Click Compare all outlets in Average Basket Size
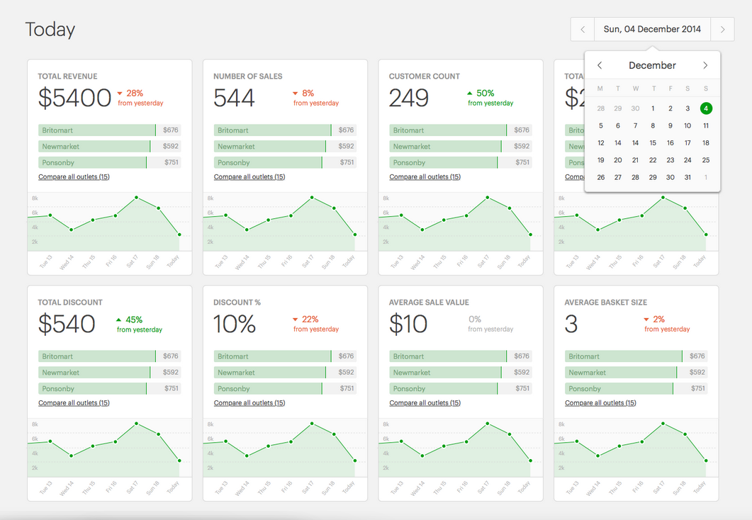Viewport: 752px width, 520px height. click(600, 403)
